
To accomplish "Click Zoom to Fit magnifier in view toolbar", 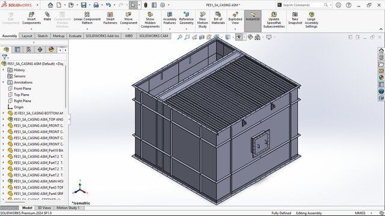I will pyautogui.click(x=180, y=37).
